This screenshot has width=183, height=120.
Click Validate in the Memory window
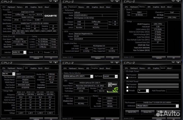click(x=159, y=58)
